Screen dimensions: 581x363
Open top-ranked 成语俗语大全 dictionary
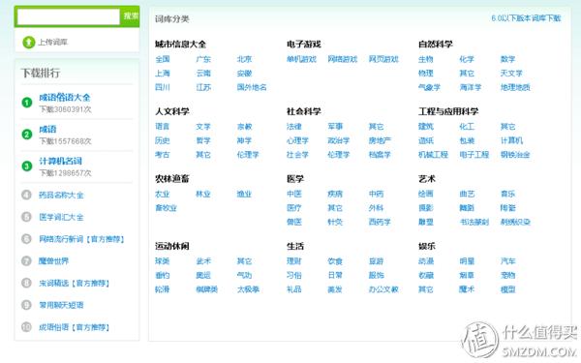coord(65,98)
